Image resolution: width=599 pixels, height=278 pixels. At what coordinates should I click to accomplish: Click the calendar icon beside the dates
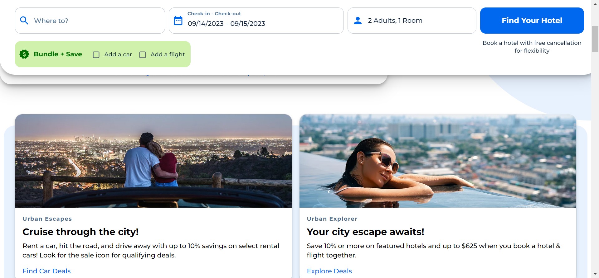[178, 21]
